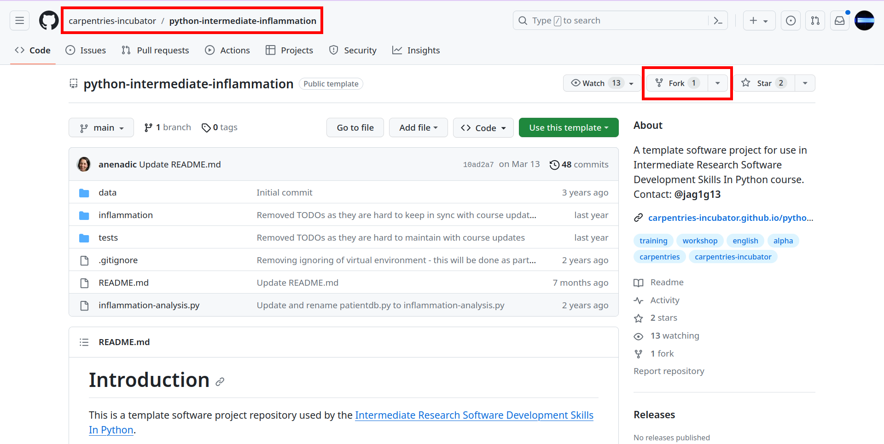Click the training topic tag

(x=653, y=241)
